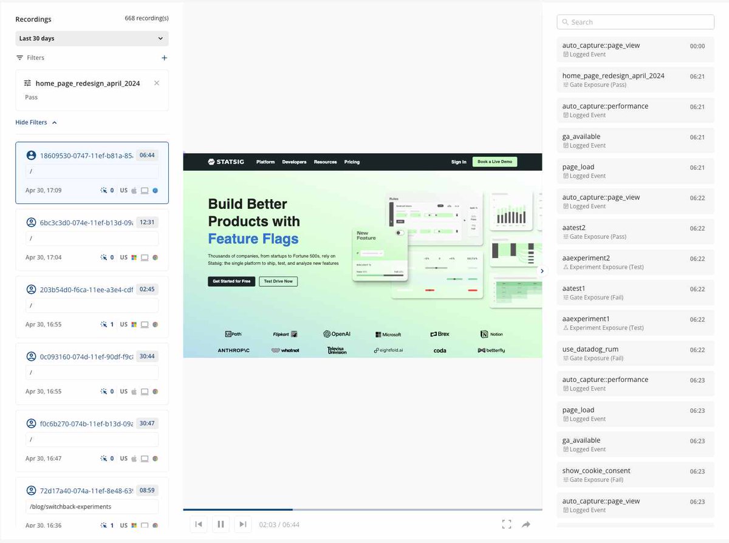Enter fullscreen replay mode
This screenshot has width=729, height=543.
coord(507,524)
